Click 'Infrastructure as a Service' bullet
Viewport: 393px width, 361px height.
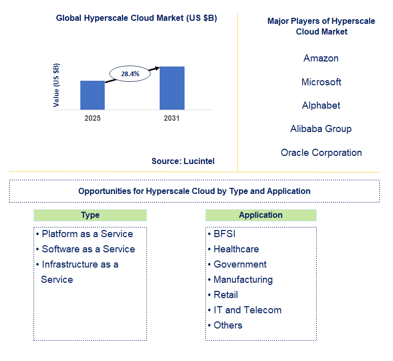77,272
